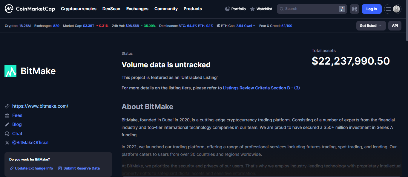Click the BitMake exchange logo

tap(10, 71)
